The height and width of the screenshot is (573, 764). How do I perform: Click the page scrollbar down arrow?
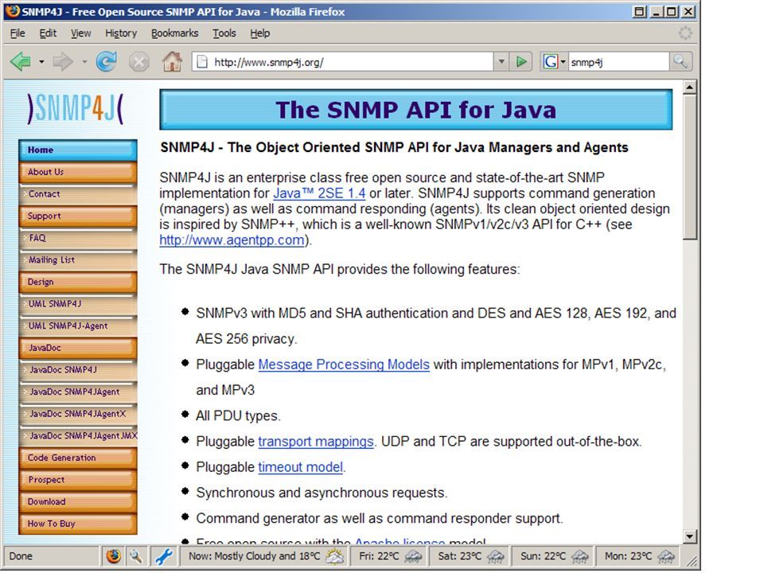click(689, 537)
